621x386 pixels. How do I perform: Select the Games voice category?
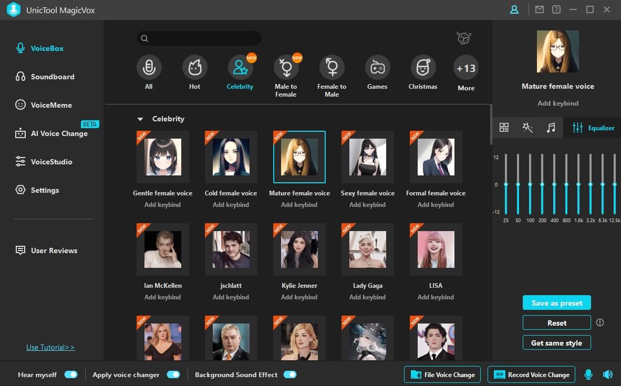pyautogui.click(x=377, y=67)
